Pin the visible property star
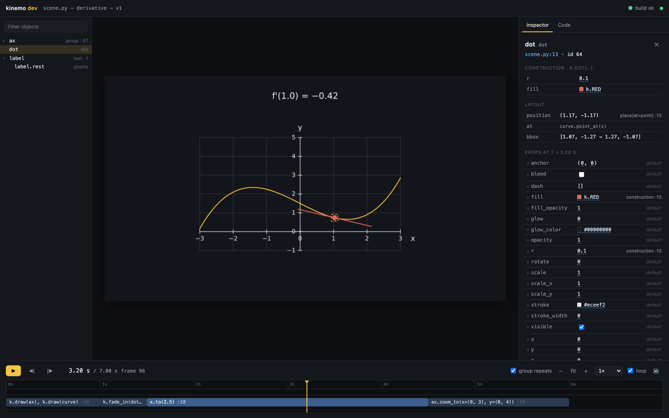The width and height of the screenshot is (669, 418). [x=528, y=327]
